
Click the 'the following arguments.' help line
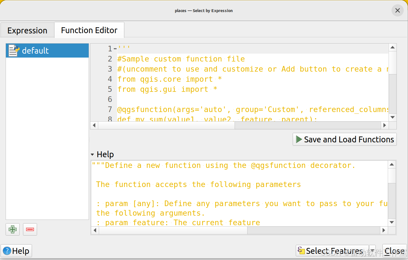pyautogui.click(x=151, y=213)
